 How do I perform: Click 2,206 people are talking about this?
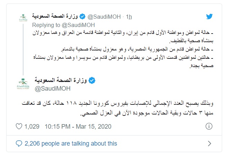pos(71,144)
